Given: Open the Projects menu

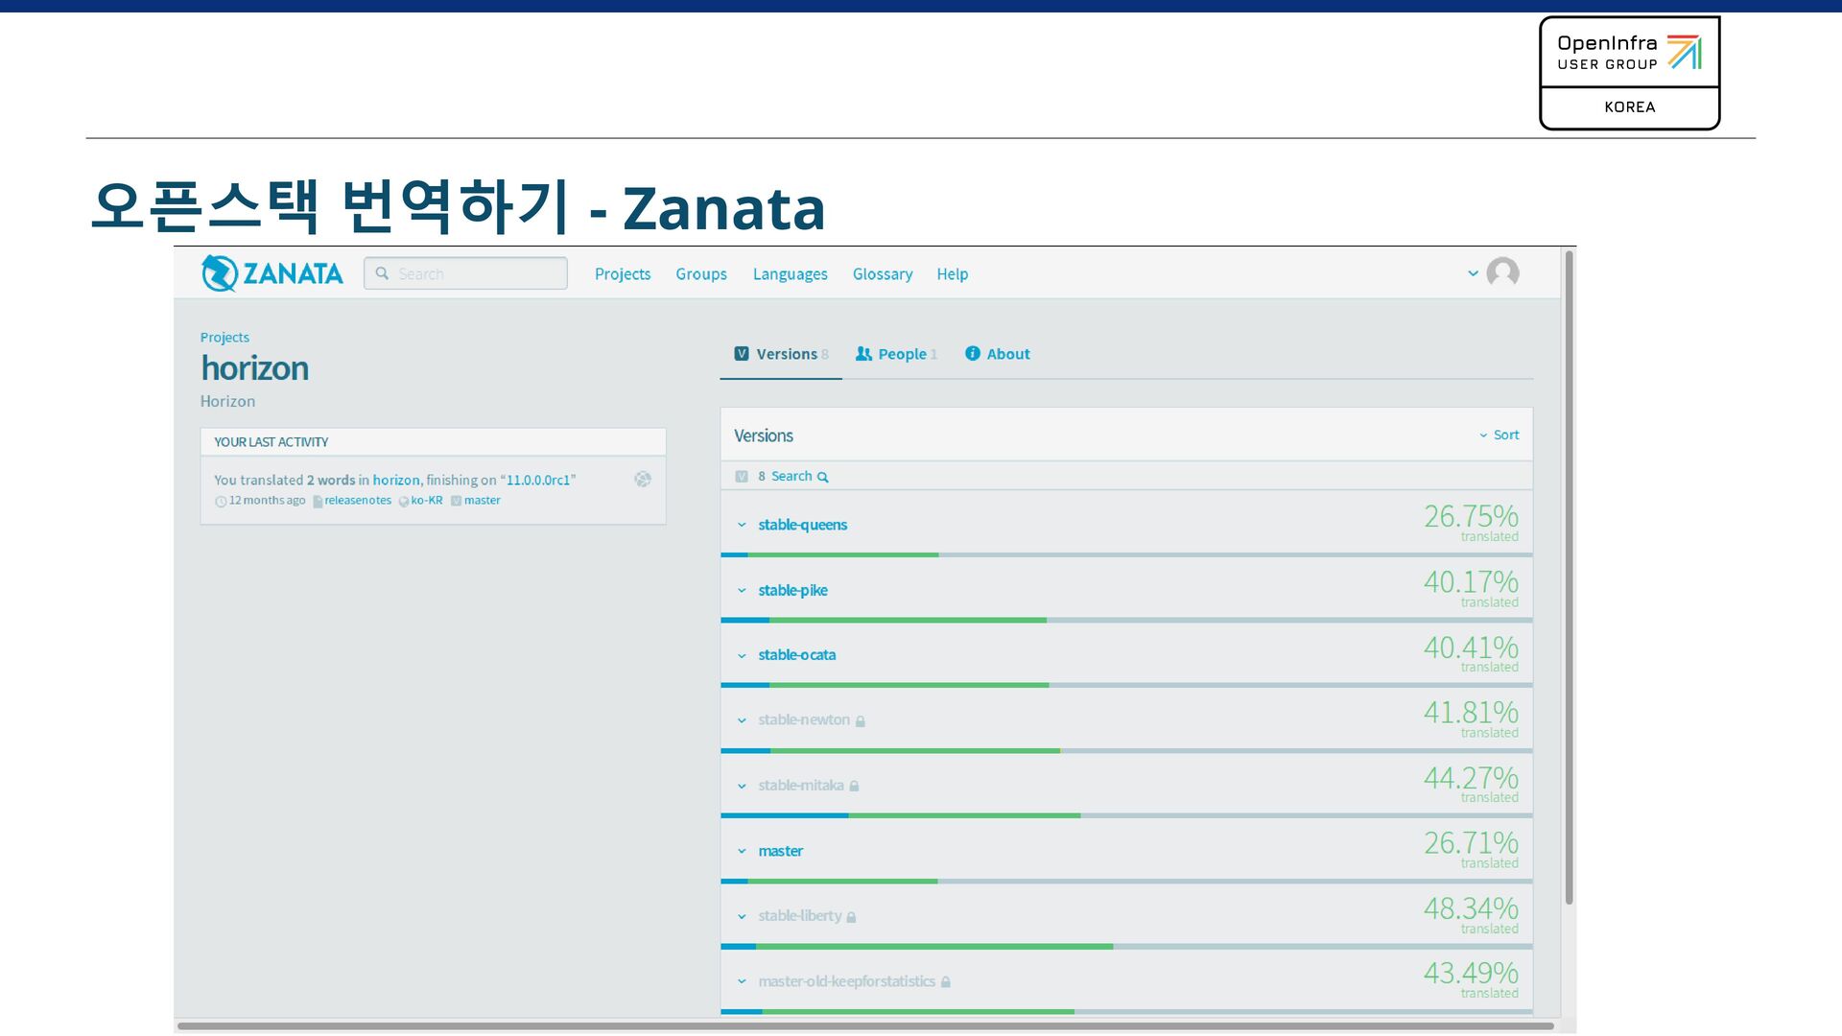Looking at the screenshot, I should 623,274.
